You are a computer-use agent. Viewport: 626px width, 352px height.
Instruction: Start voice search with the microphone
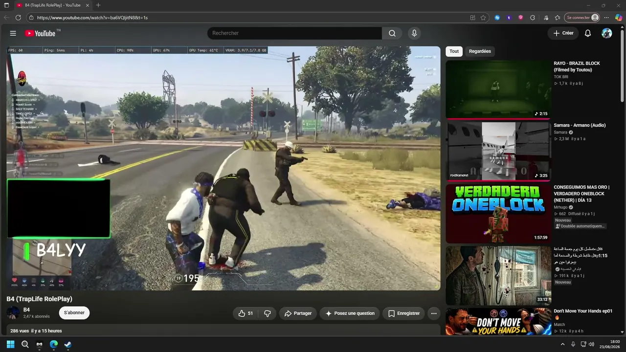[414, 33]
